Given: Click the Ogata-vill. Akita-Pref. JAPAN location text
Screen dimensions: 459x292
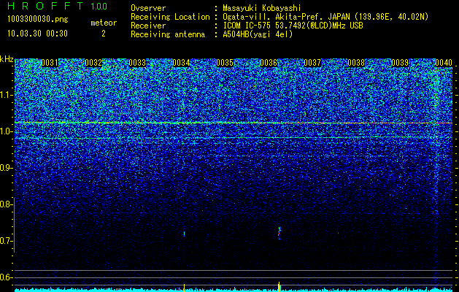Looking at the screenshot, I should pos(325,17).
